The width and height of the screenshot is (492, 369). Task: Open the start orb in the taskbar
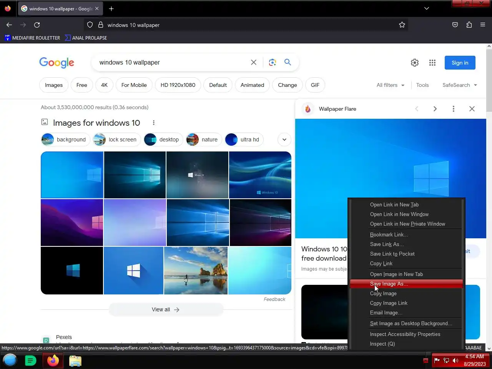pos(10,361)
